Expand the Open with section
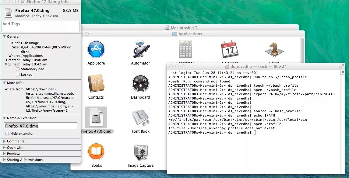 [x=4, y=148]
